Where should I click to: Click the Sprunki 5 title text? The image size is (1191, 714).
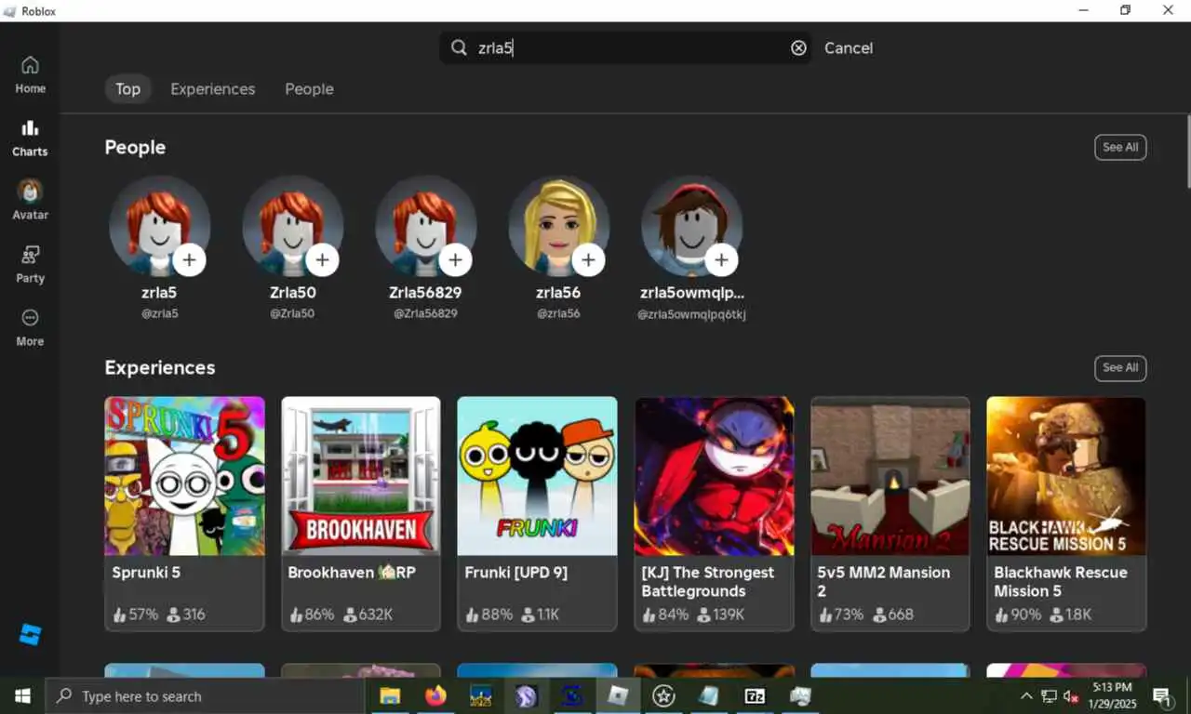[146, 573]
